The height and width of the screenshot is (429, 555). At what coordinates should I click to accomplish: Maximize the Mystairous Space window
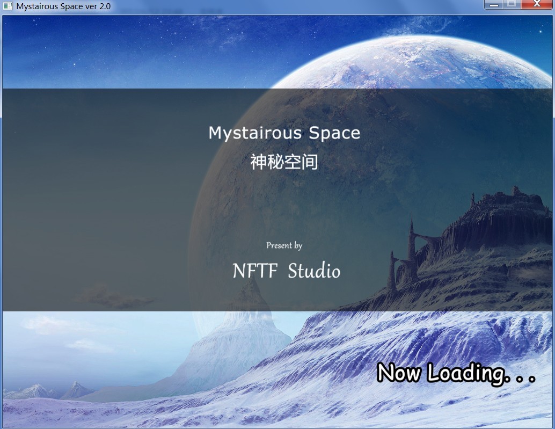512,4
